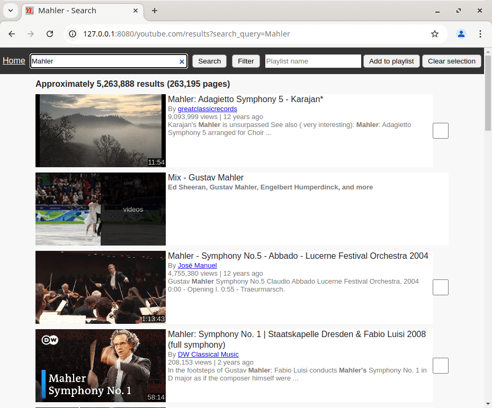Open the browser profile avatar
Screen dimensions: 492x408
tap(461, 34)
